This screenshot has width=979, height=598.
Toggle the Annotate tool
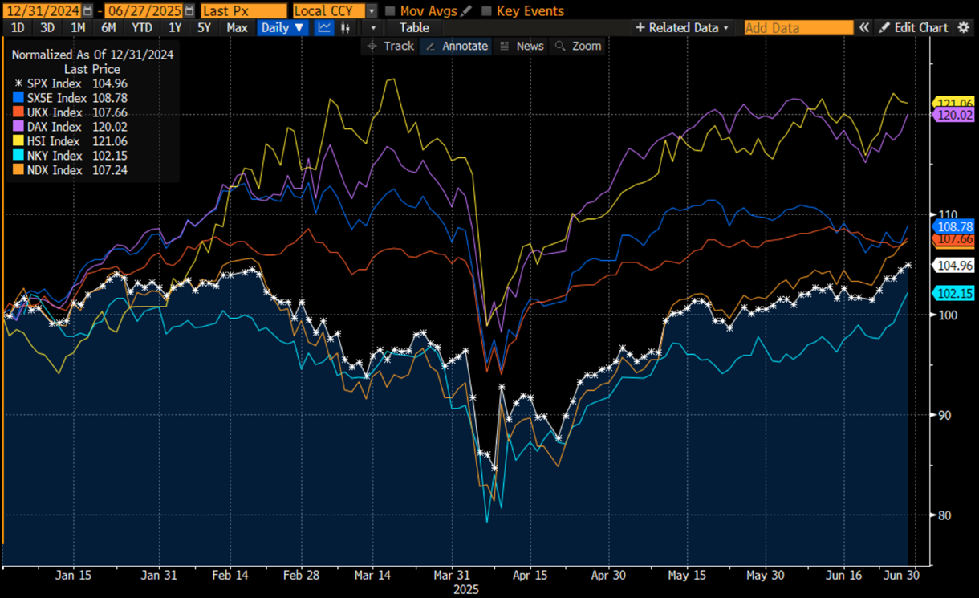tap(456, 46)
